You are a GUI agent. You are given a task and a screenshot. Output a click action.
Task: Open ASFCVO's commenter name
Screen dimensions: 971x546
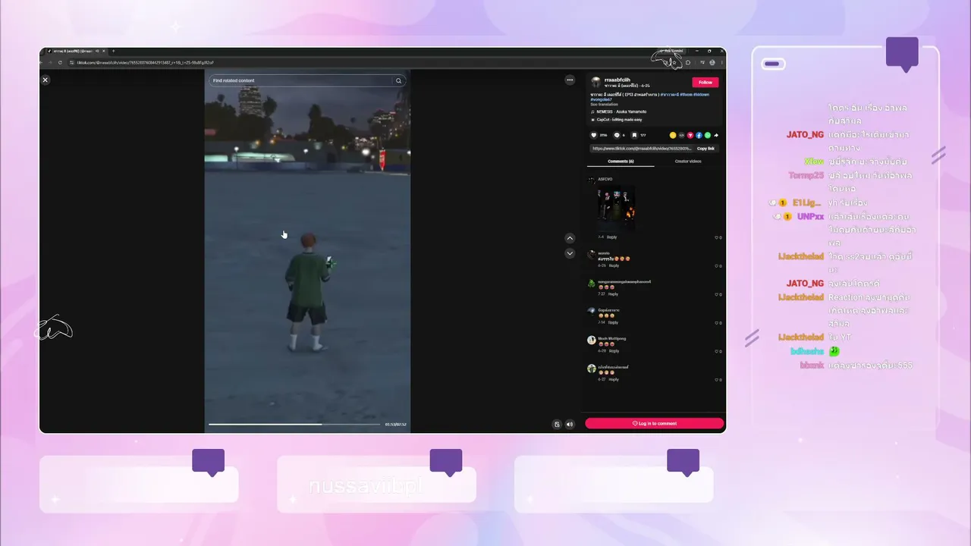[605, 179]
